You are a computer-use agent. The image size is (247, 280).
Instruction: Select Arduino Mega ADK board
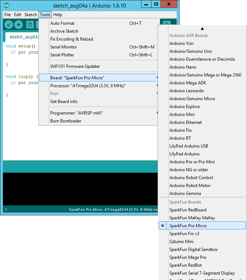coord(202,83)
